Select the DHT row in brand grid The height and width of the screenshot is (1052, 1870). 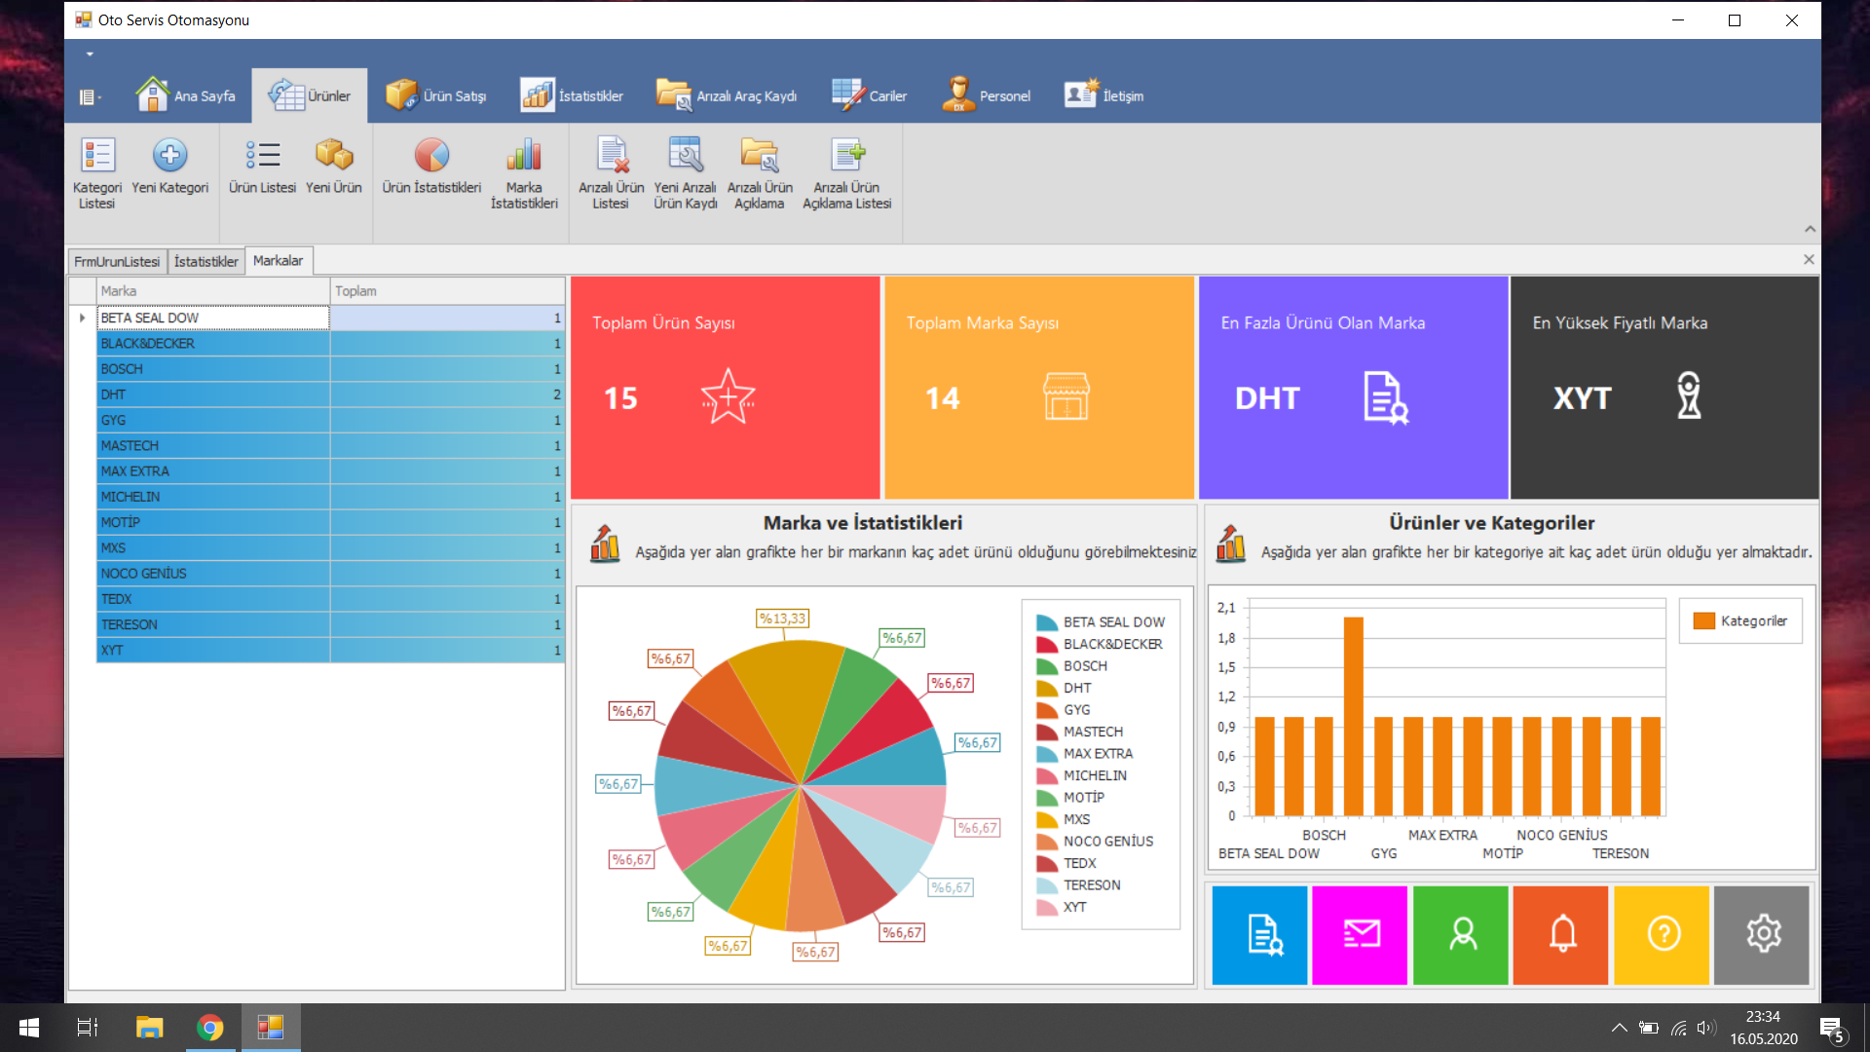tap(212, 394)
